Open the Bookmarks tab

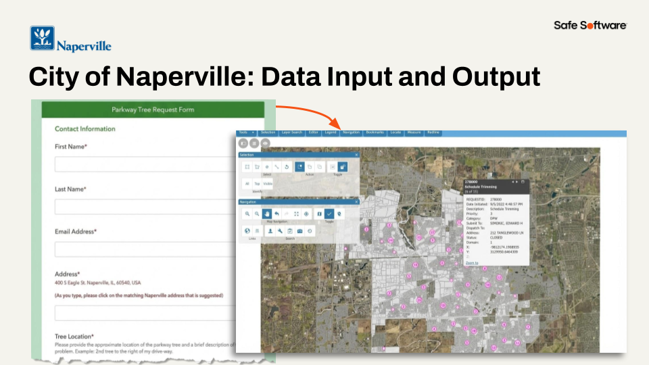click(x=375, y=133)
